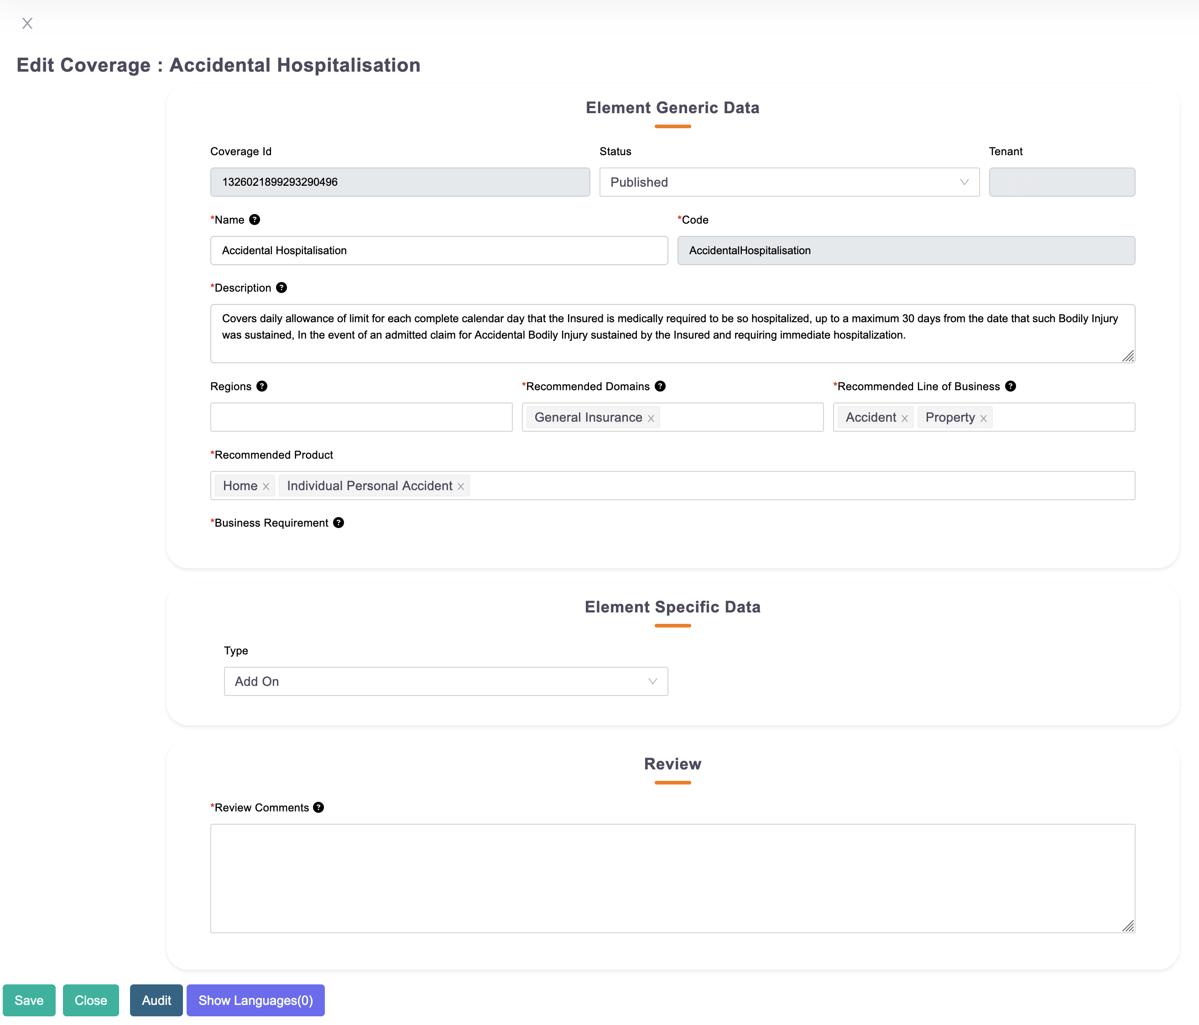Open the Recommended Domains help icon

660,386
